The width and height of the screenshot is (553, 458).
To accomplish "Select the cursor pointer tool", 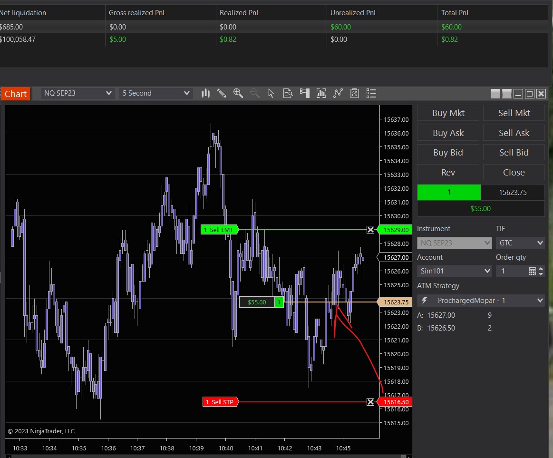I will 271,94.
